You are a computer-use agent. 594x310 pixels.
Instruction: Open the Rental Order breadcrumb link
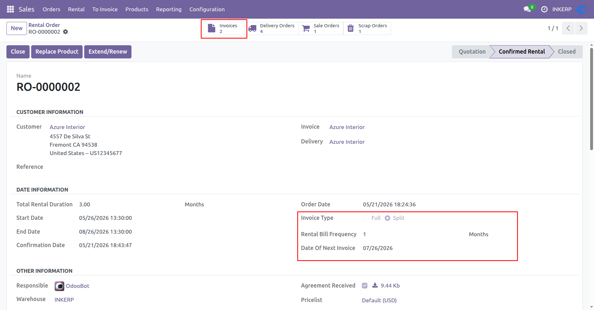tap(44, 25)
